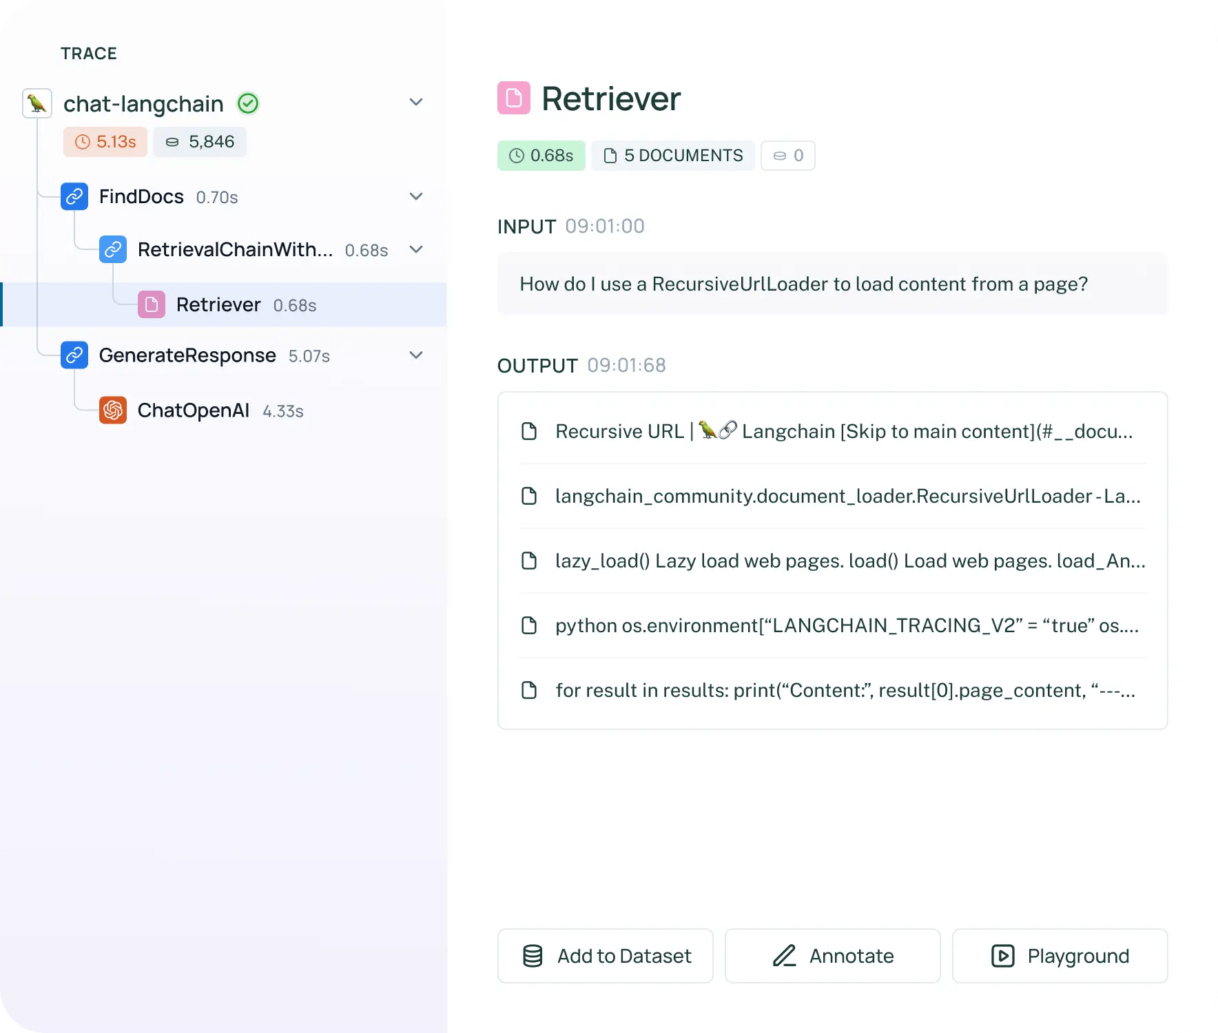
Task: Collapse the chat-langchain root trace chevron
Action: pos(416,101)
